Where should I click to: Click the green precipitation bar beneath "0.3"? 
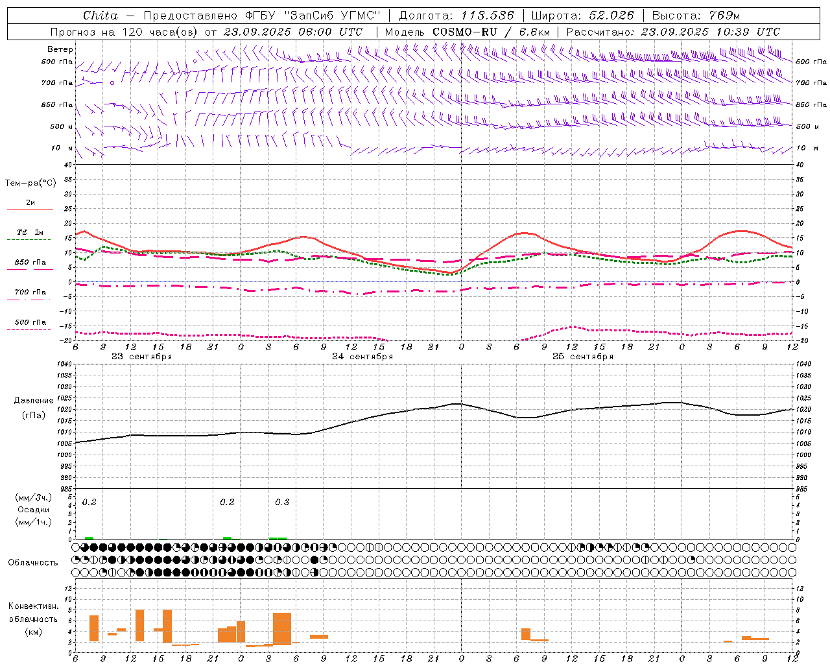[x=278, y=538]
